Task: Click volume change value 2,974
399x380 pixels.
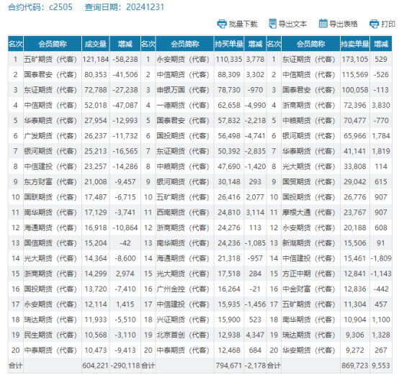Action: (125, 273)
